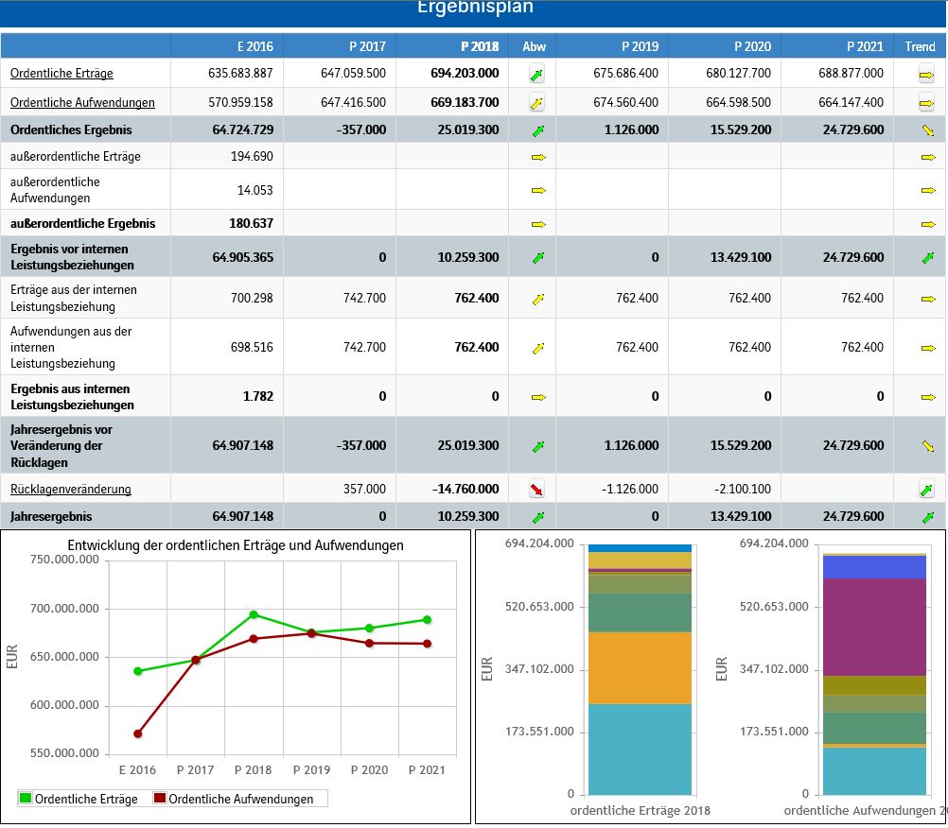
Task: Click the cell value 669.183.700
Action: coord(465,103)
